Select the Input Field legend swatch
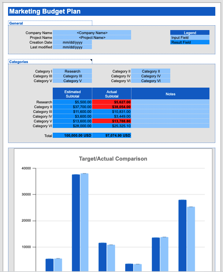 point(190,37)
